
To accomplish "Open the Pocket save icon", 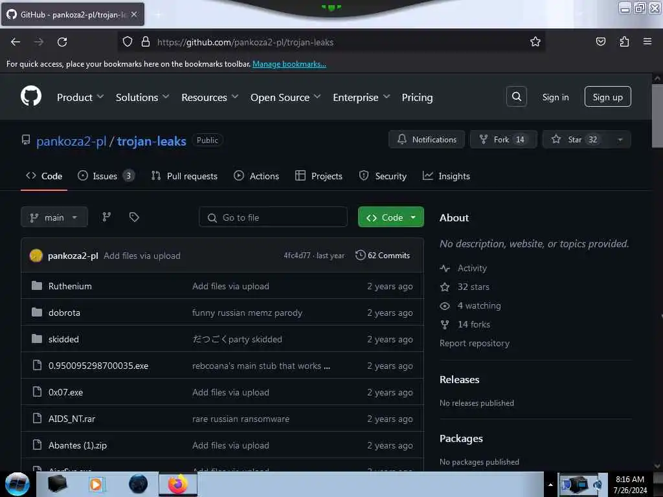I will point(600,41).
